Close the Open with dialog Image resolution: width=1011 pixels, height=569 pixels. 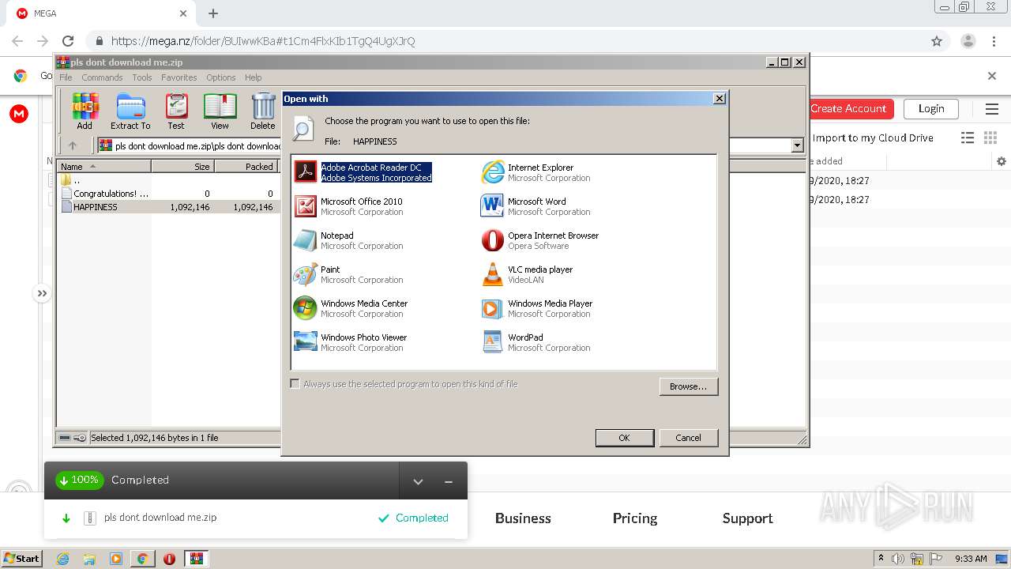pos(719,99)
